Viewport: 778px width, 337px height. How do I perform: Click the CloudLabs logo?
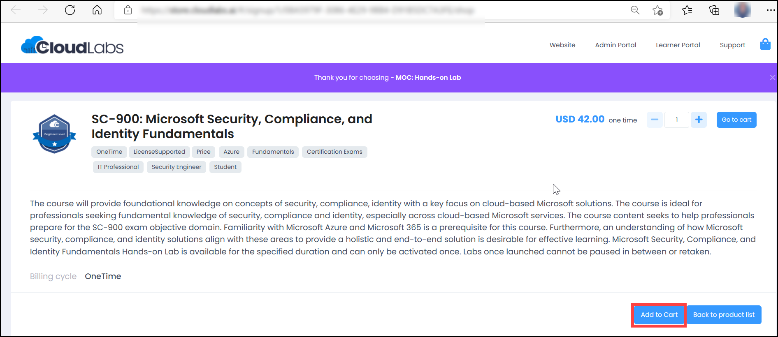tap(72, 46)
